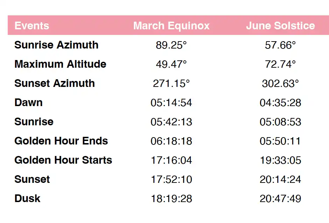This screenshot has width=329, height=223.
Task: Select the 06:18:18 golden hour end time
Action: click(171, 141)
